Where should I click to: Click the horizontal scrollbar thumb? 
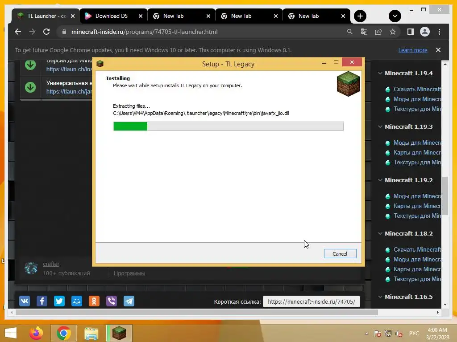[197, 312]
